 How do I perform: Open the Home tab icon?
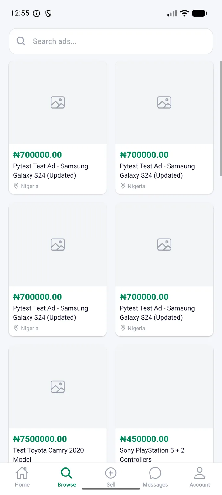tap(22, 473)
